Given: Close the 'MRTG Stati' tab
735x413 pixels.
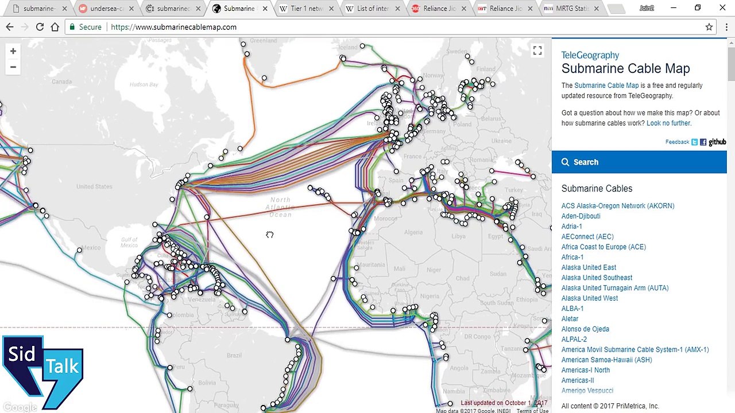Looking at the screenshot, I should tap(596, 9).
